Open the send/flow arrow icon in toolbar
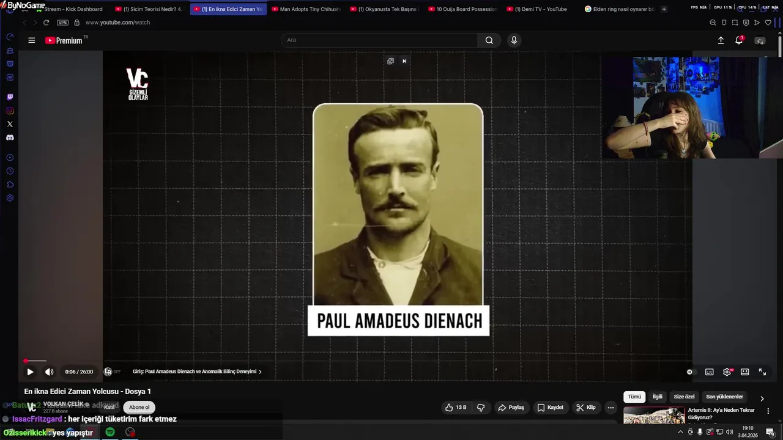Screen dimensions: 783x440 point(757,23)
